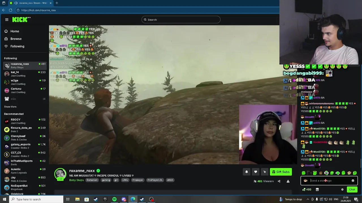Screen dimensions: 362x203
Task: Click the coffee cup chat identity icon
Action: 306,181
